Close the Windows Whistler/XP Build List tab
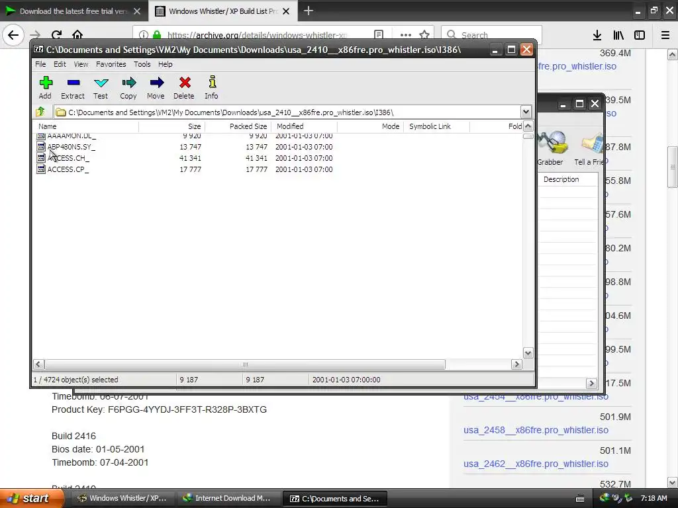 [x=286, y=11]
